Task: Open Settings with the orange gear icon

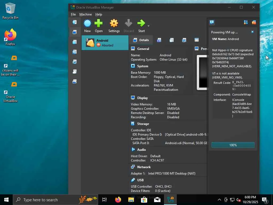Action: (x=114, y=23)
